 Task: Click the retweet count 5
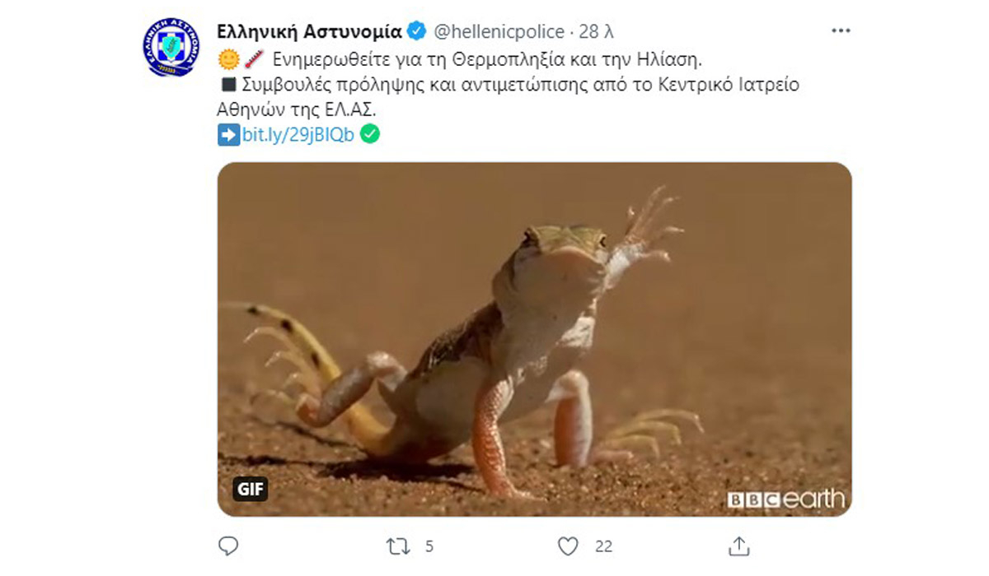point(429,546)
